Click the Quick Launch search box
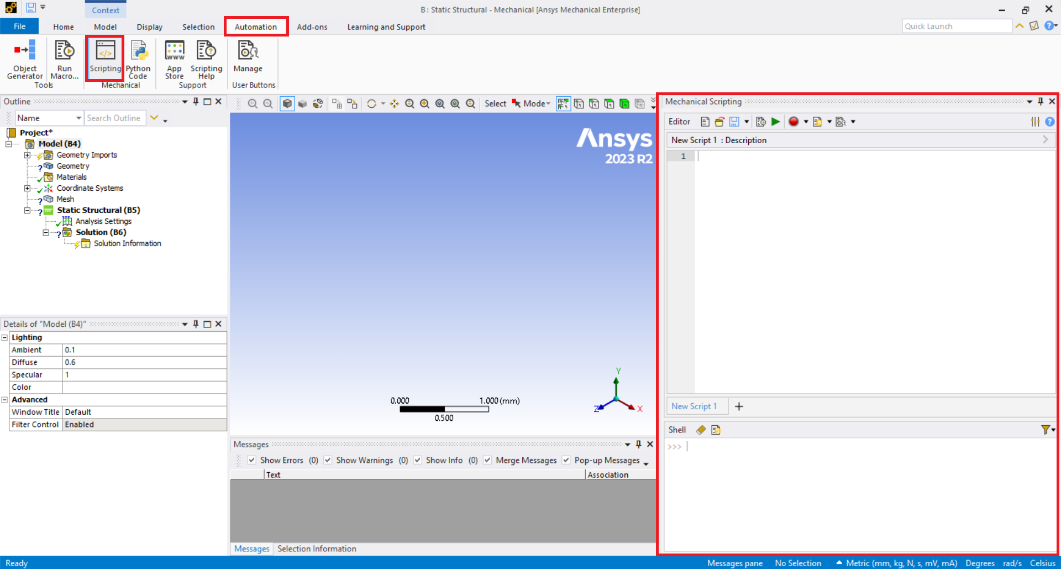Image resolution: width=1061 pixels, height=569 pixels. pos(956,27)
